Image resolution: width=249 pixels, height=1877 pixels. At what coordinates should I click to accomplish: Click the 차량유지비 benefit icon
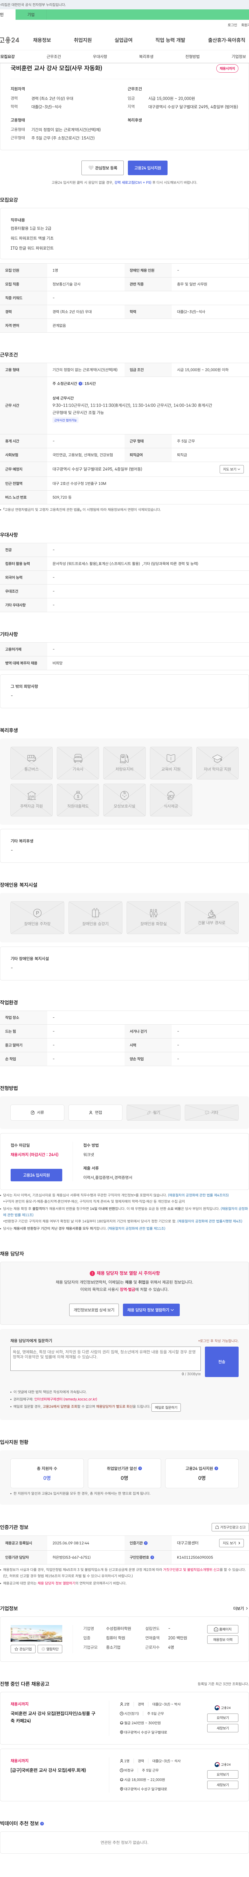tap(124, 763)
